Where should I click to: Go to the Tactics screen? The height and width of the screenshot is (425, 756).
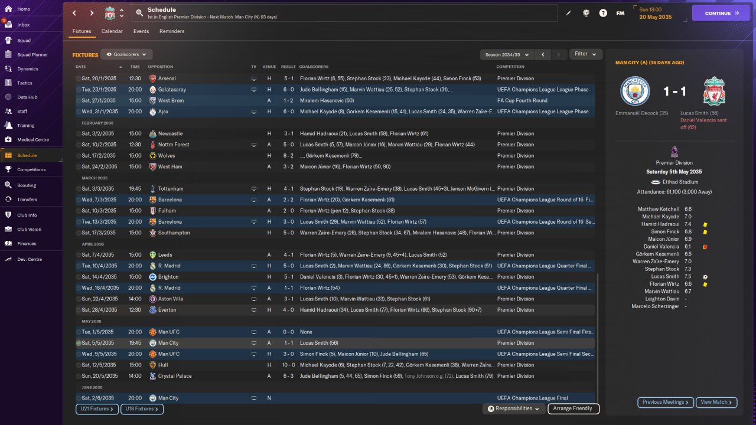[24, 83]
